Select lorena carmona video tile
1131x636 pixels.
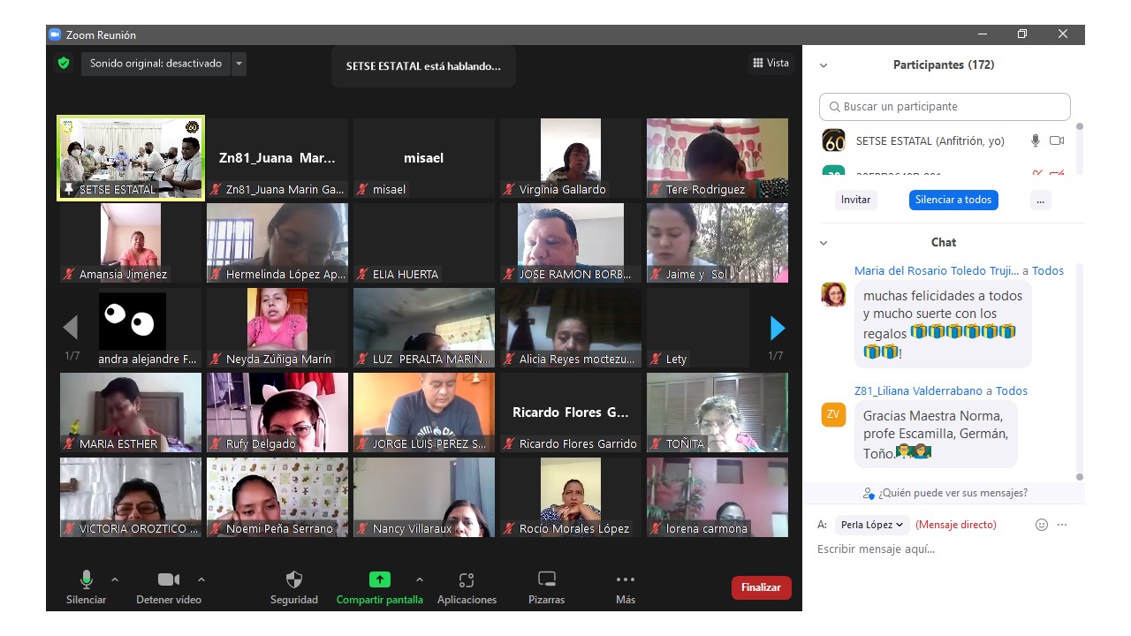[x=717, y=497]
